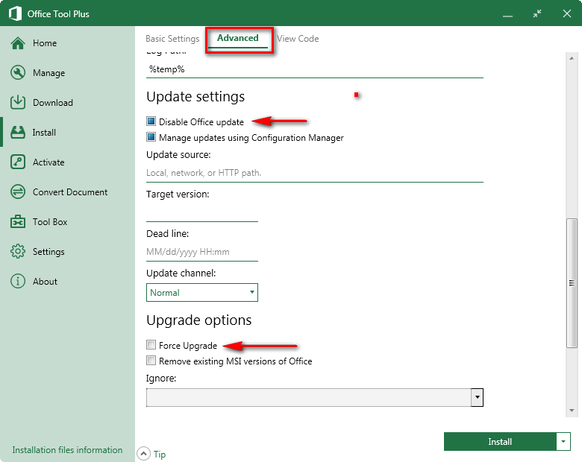The width and height of the screenshot is (582, 462).
Task: Click the compact-mode arrows icon in title bar
Action: [537, 13]
